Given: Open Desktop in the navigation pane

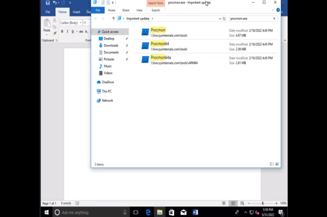Looking at the screenshot, I should coord(109,39).
